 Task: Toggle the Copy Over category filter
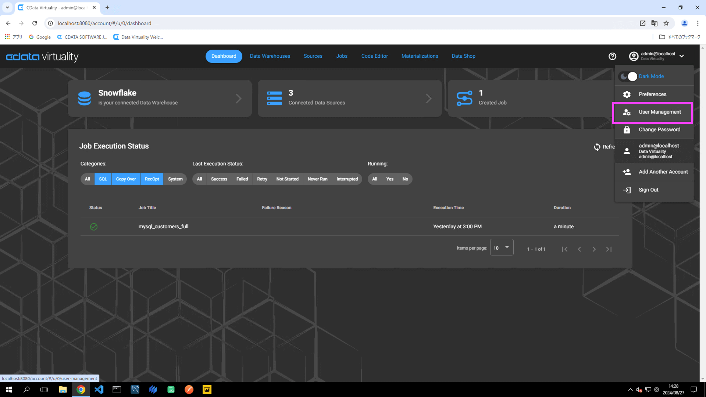tap(126, 179)
